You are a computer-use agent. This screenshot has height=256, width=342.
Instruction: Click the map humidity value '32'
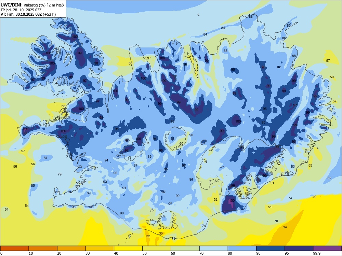(148, 236)
